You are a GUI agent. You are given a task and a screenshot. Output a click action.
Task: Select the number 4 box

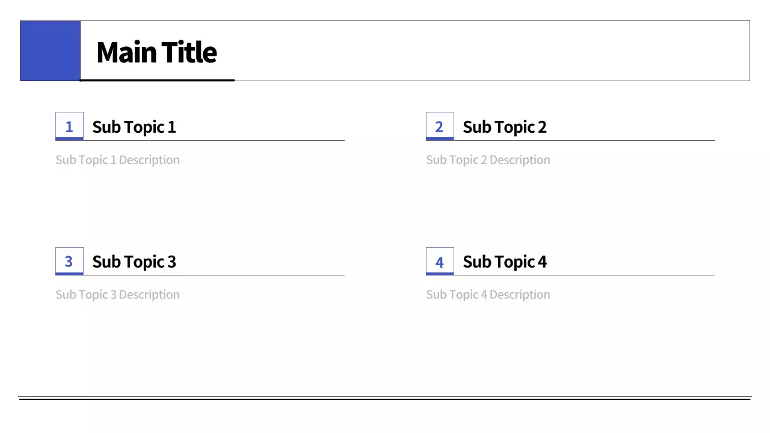[440, 261]
